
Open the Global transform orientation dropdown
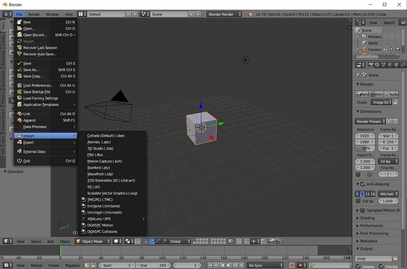click(180, 241)
